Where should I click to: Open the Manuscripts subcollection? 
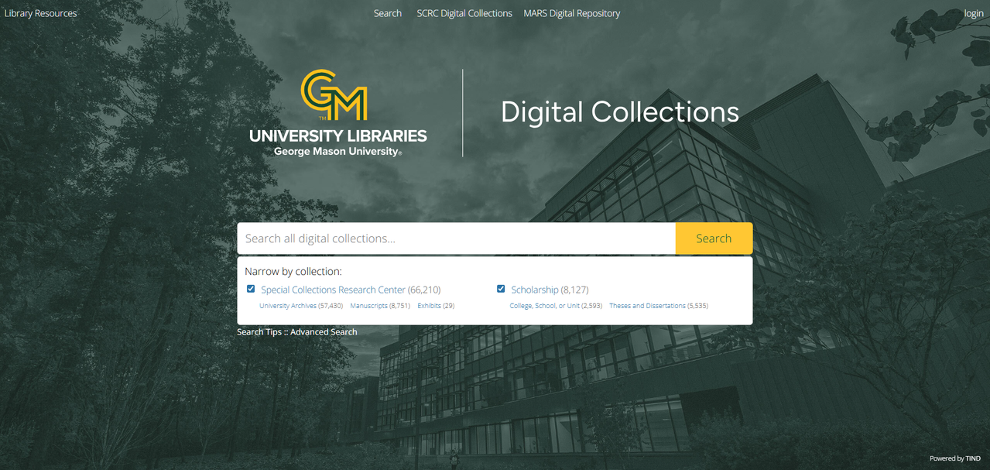(368, 306)
